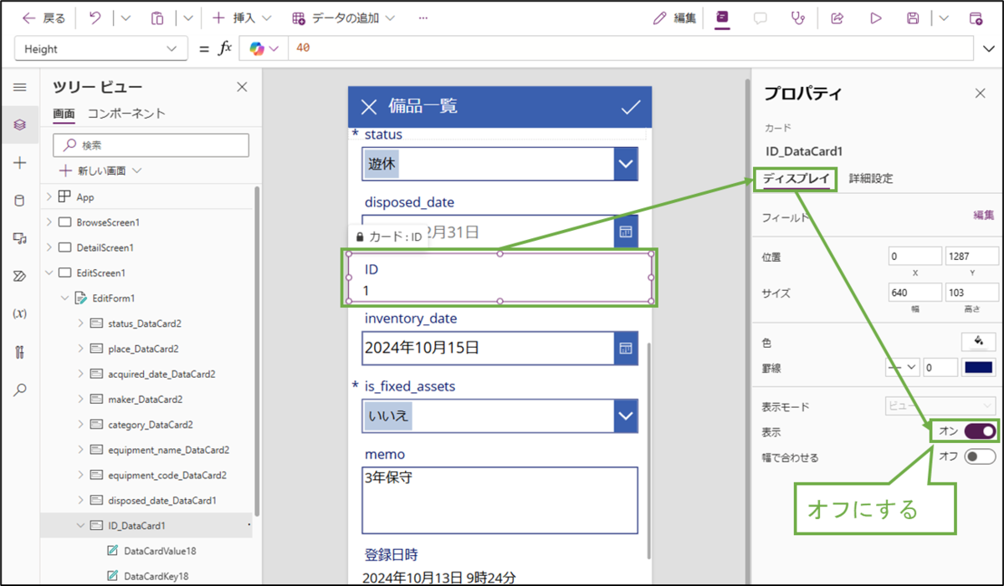Screen dimensions: 1004x586
Task: Open the border style dropdown
Action: point(903,367)
